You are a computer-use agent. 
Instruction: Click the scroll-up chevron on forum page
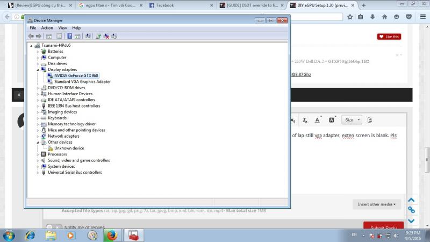point(411,200)
